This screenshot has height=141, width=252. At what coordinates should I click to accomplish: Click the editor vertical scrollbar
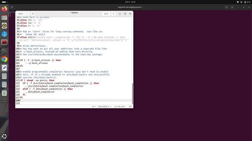tap(132, 94)
